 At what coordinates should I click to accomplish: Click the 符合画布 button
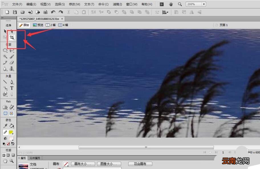140,164
